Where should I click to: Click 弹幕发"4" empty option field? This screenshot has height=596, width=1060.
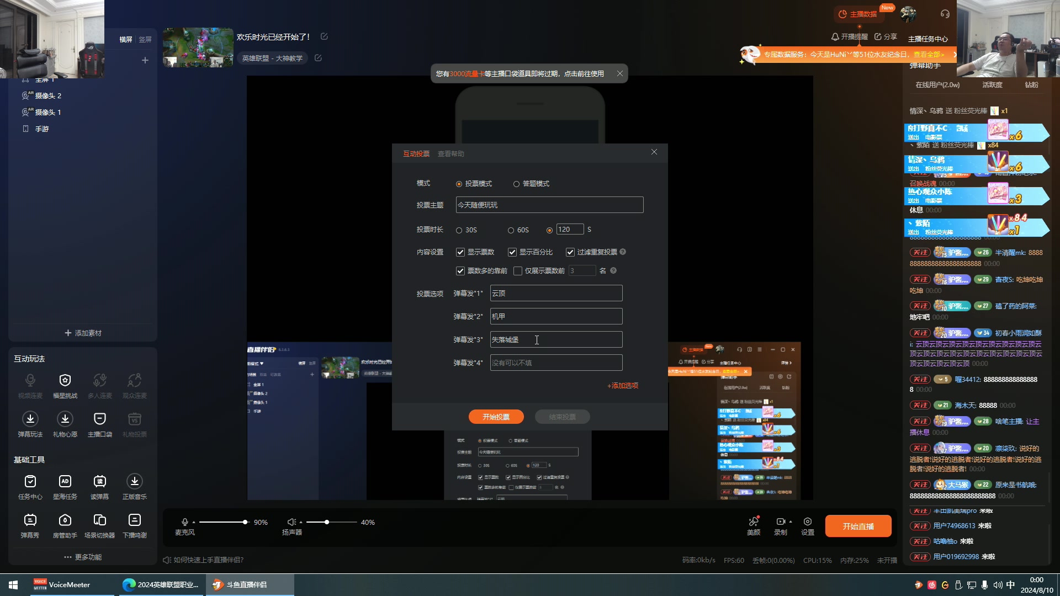[x=556, y=363]
